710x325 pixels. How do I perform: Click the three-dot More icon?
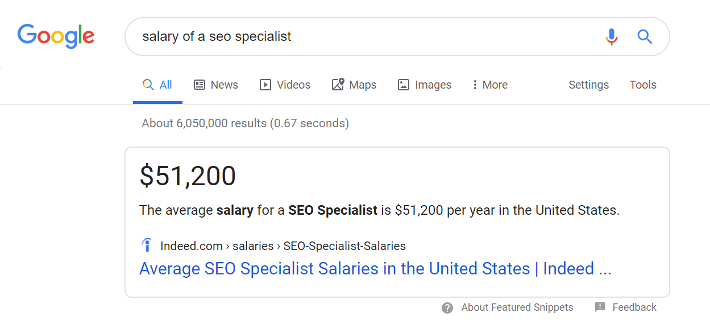[x=475, y=85]
